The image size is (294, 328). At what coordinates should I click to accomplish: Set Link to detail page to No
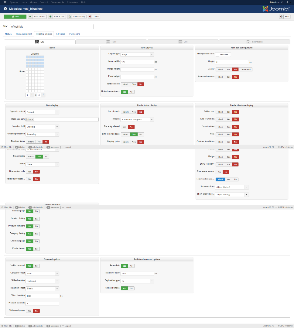tap(141, 135)
